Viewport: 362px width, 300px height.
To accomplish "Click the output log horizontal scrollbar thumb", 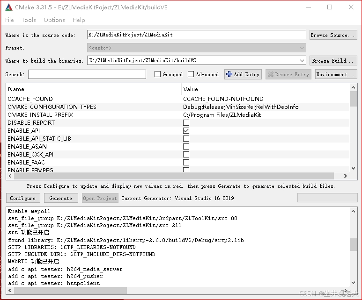I will (70, 290).
